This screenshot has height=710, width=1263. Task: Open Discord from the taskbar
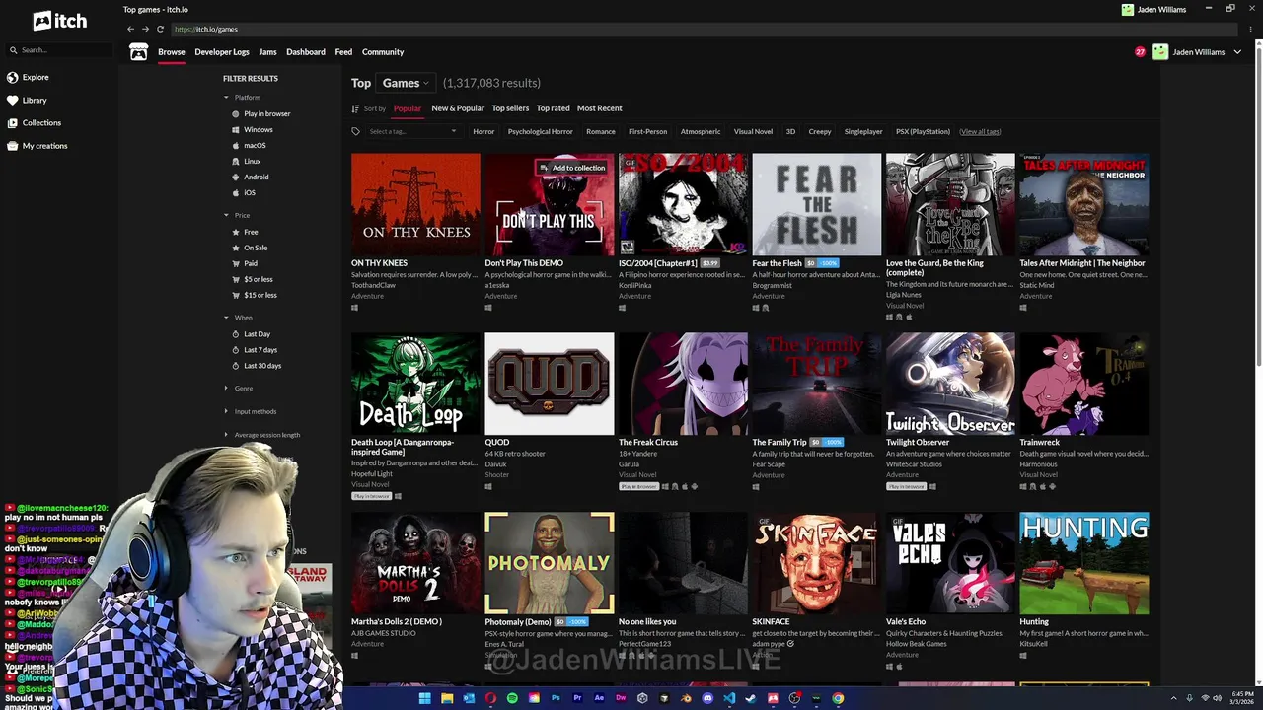click(707, 698)
